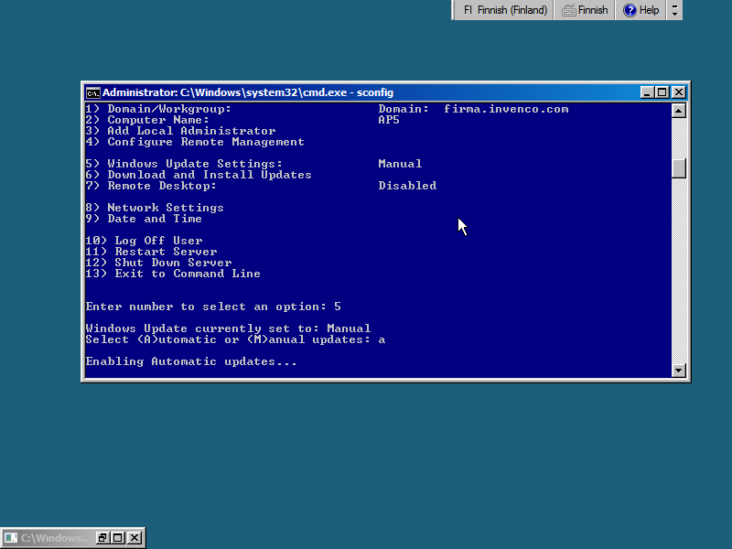Close the minimized C:\Windows window
This screenshot has height=549, width=732.
tap(135, 538)
